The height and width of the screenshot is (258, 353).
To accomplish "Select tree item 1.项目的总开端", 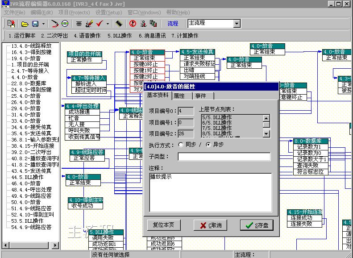I will [x=30, y=65].
